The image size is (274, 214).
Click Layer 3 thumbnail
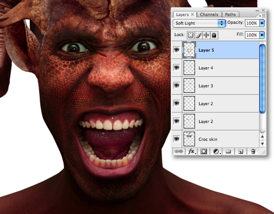click(189, 86)
